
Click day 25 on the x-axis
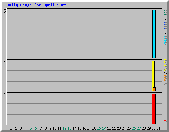point(129,128)
